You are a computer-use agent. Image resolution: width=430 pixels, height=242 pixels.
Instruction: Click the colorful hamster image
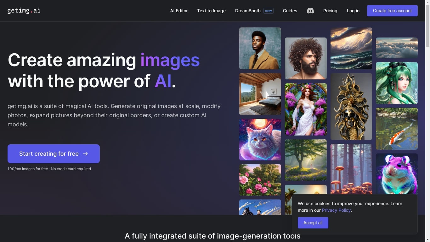tap(397, 174)
